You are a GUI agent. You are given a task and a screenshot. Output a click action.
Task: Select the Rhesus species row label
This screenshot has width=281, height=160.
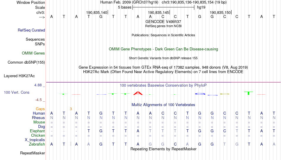38,118
